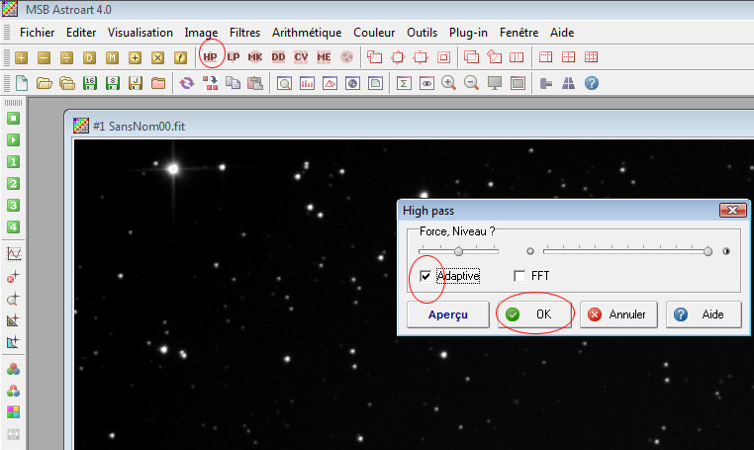
Task: Save as JPEG with the J floppy icon
Action: [x=136, y=83]
